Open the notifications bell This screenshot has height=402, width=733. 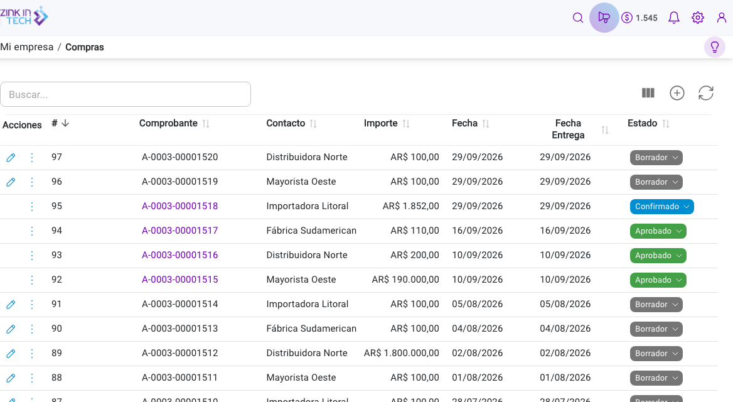tap(673, 18)
